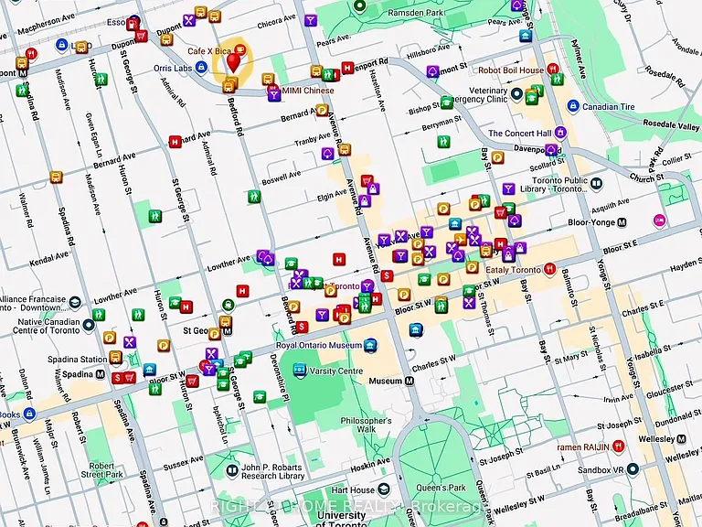Viewport: 702px width, 527px height.
Task: Select the Rosedale Valley road label
Action: coord(671,124)
